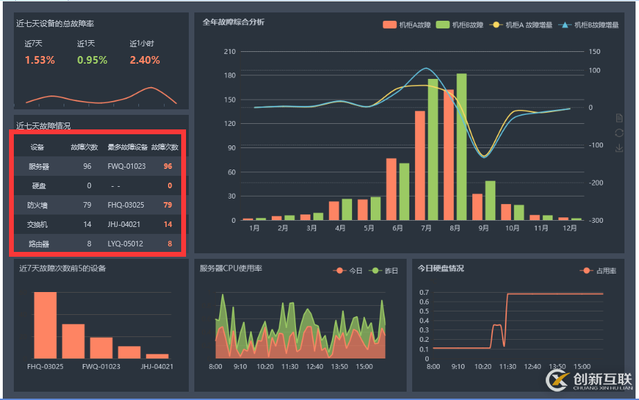Click the 故障次数 column header
This screenshot has width=639, height=400.
(x=84, y=147)
